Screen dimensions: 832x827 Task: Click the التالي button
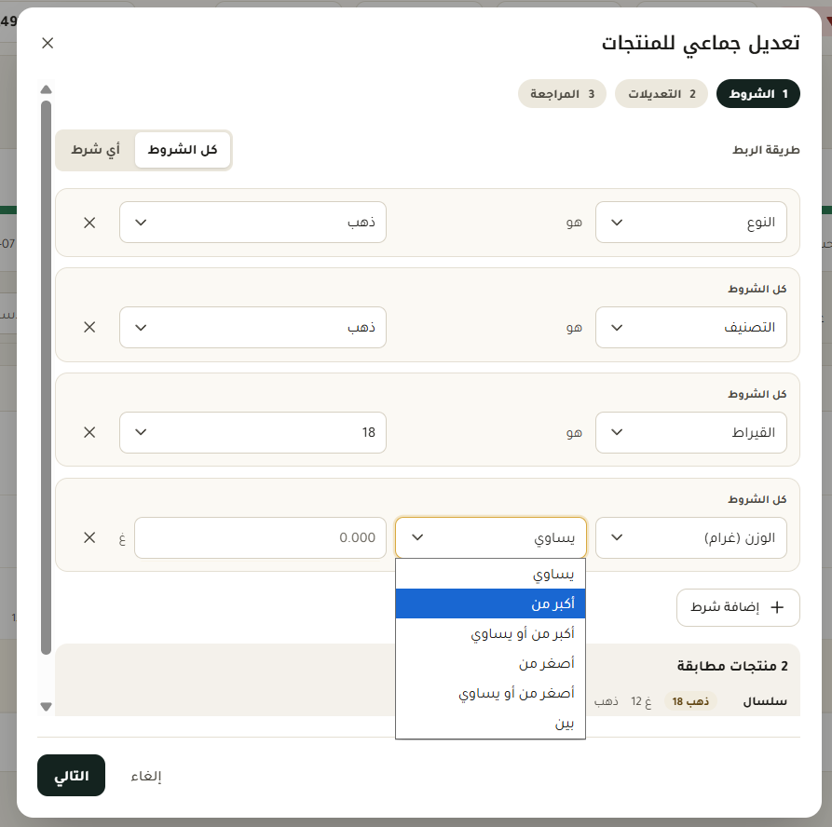click(x=71, y=776)
